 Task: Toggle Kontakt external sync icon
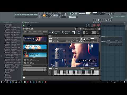(x=74, y=32)
